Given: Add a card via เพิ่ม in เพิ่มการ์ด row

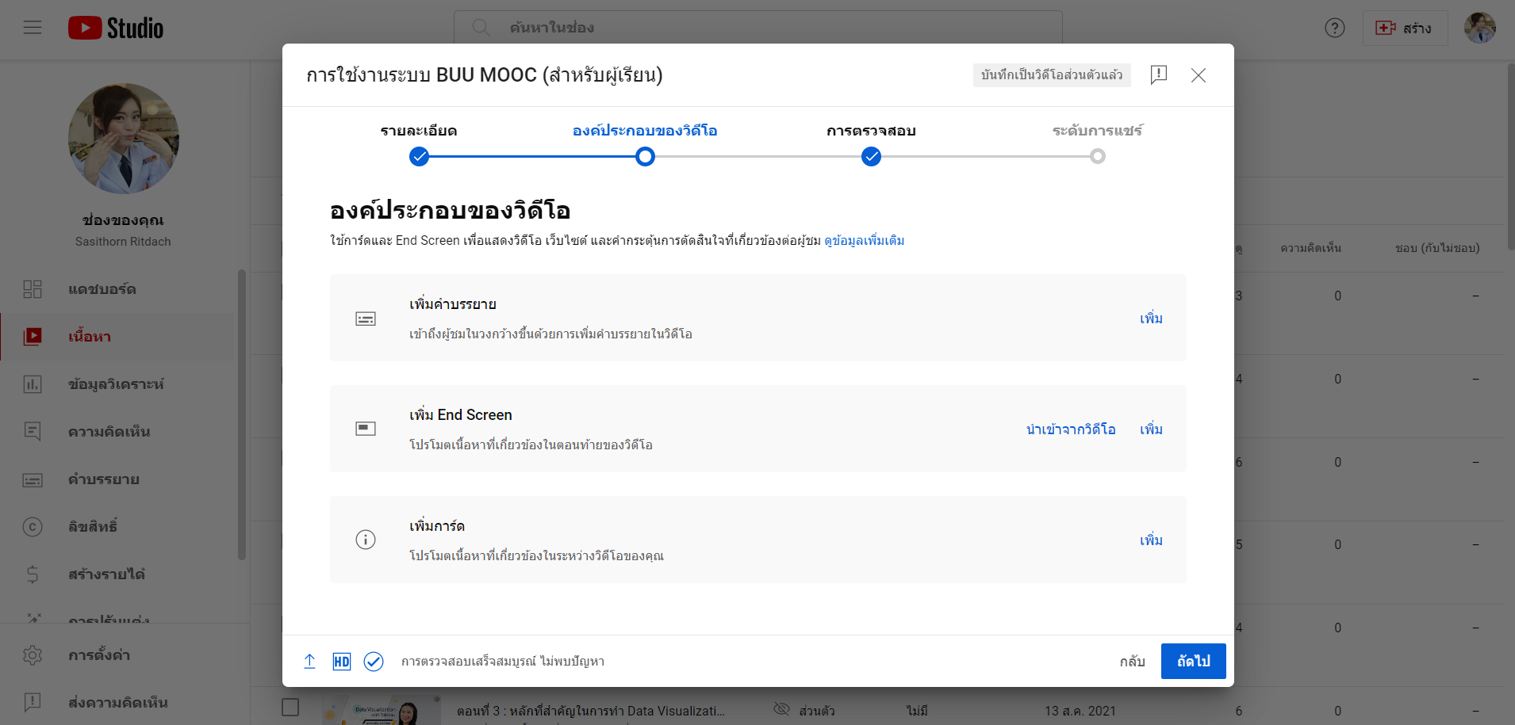Looking at the screenshot, I should click(1151, 540).
